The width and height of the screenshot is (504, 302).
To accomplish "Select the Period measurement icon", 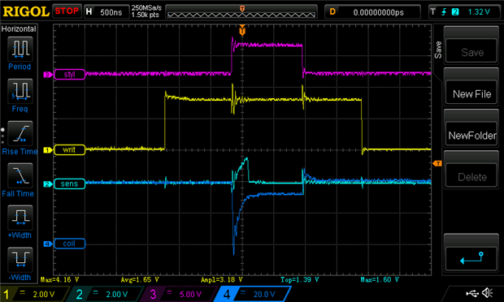I will (20, 49).
